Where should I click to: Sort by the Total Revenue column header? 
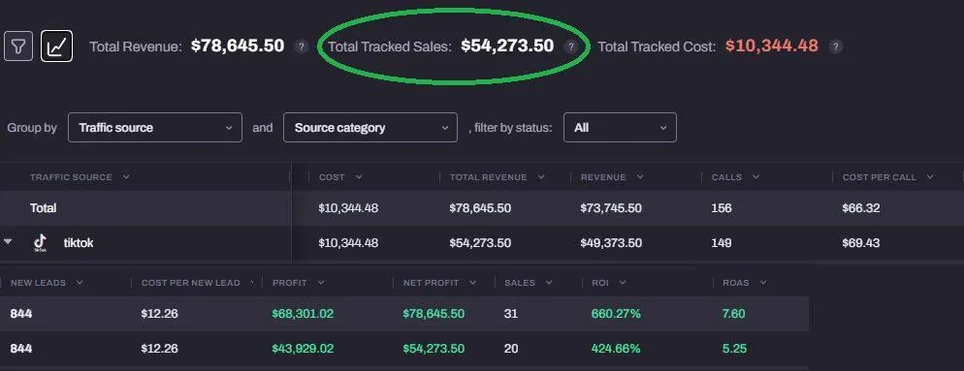[498, 177]
